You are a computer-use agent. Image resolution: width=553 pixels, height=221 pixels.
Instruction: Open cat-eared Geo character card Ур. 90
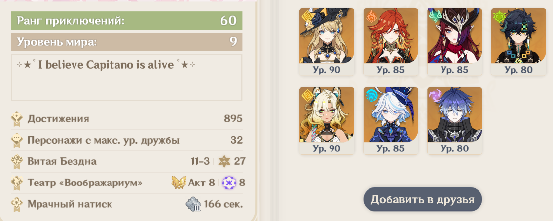pos(327,121)
